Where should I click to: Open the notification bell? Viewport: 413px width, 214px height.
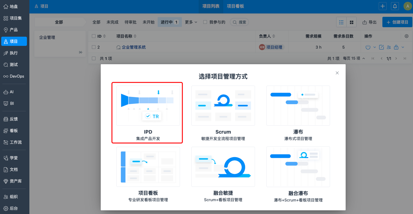point(395,6)
